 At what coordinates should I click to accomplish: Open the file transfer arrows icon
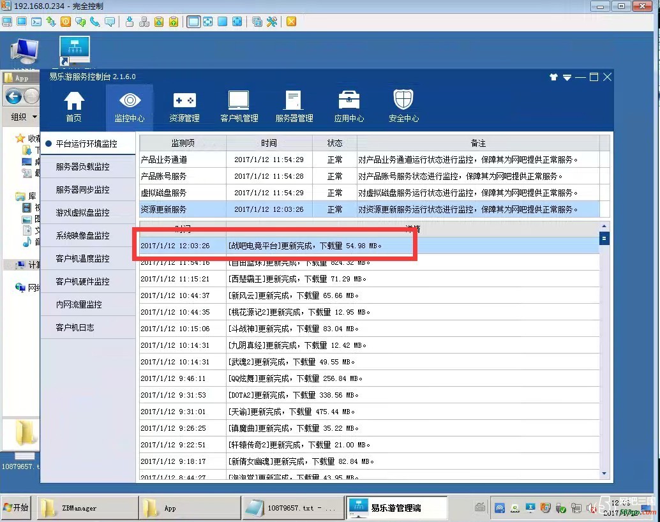click(x=51, y=22)
